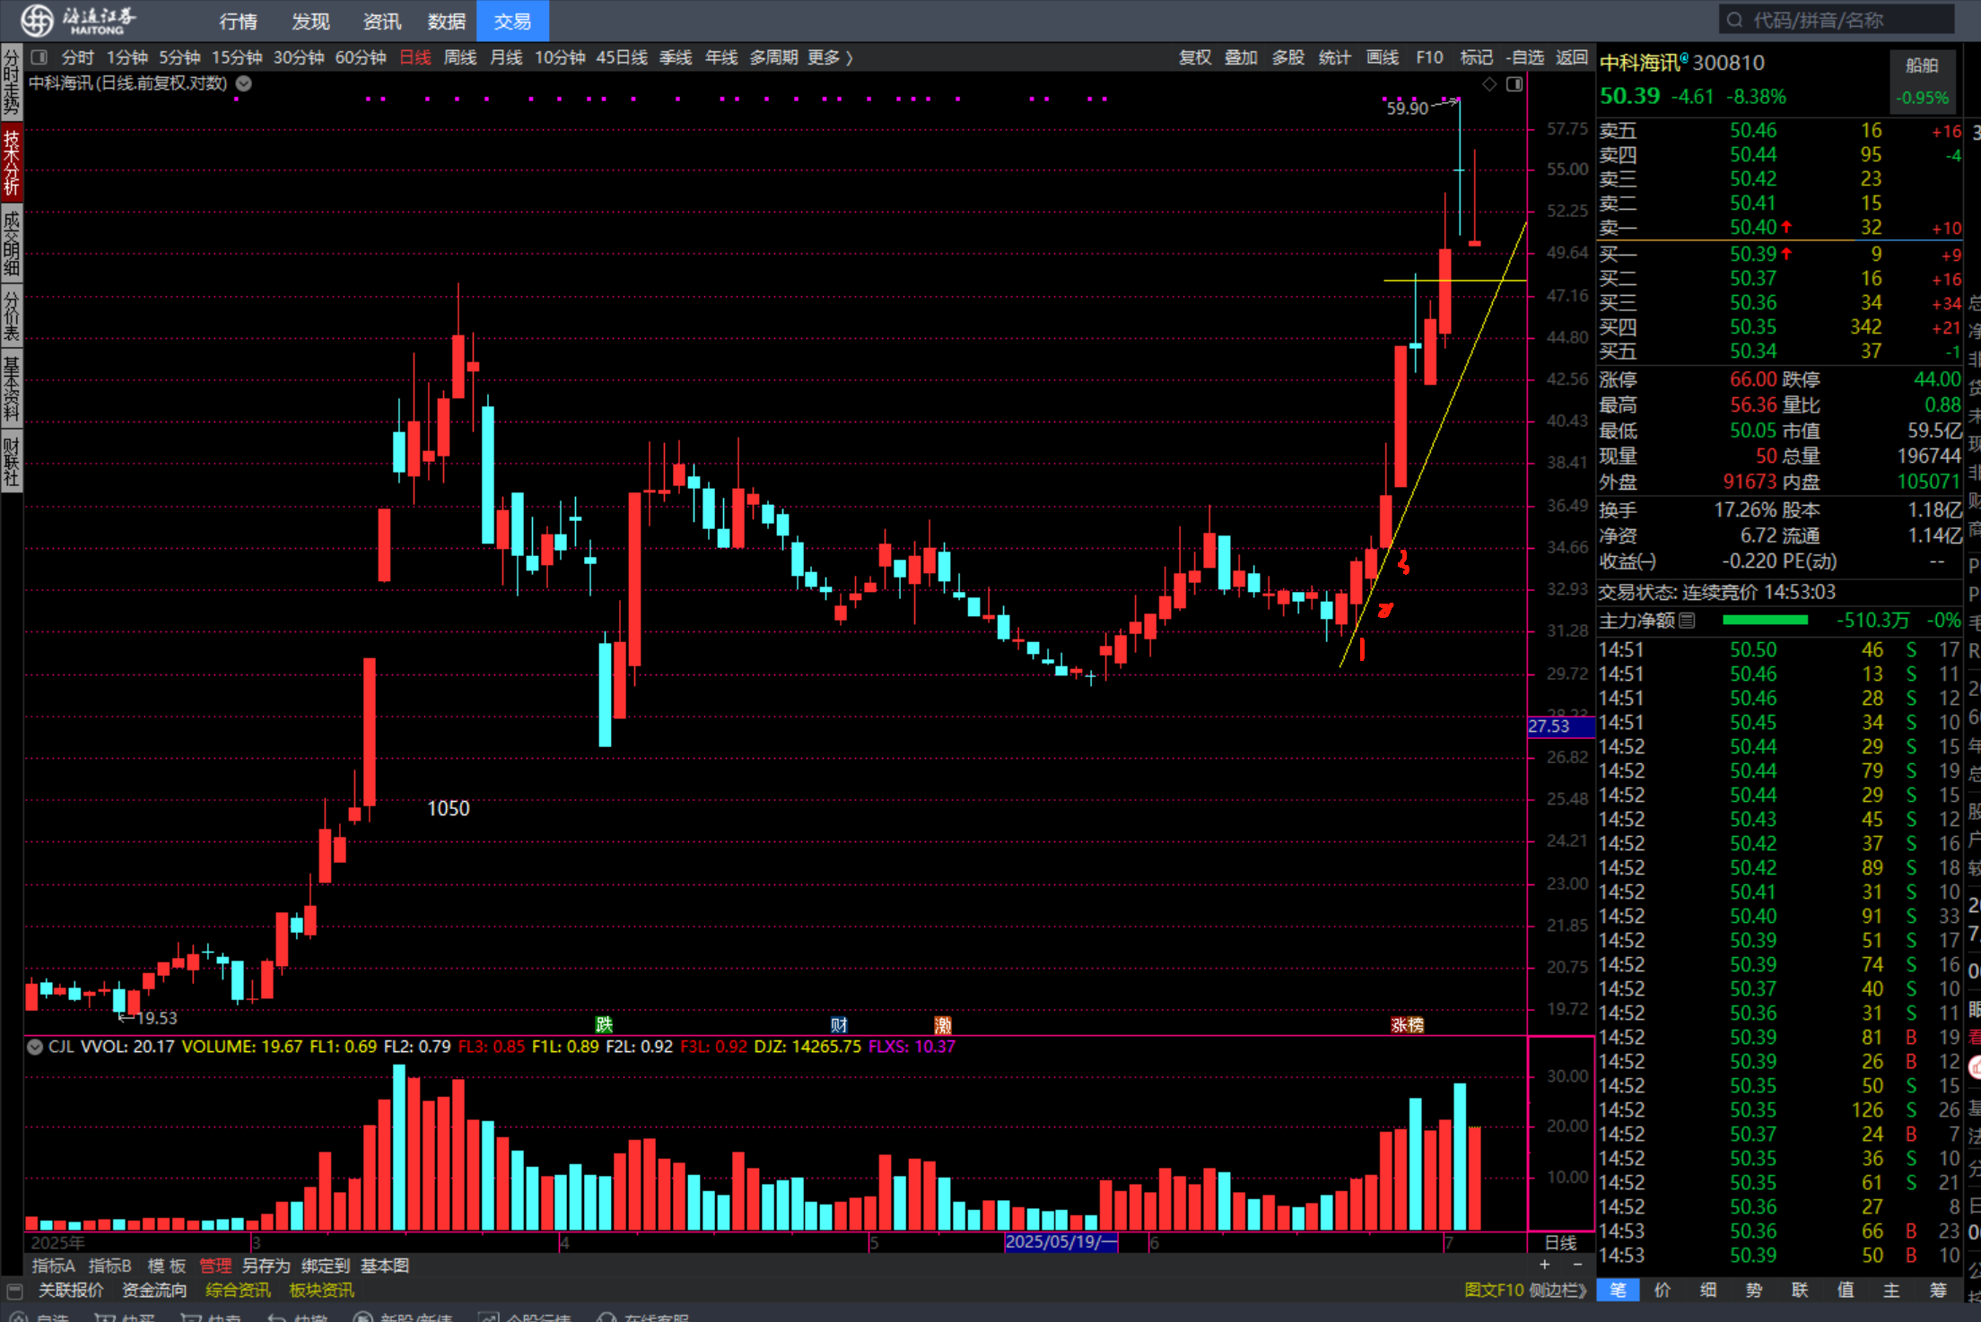
Task: Switch to 分时 intraday view
Action: (x=77, y=57)
